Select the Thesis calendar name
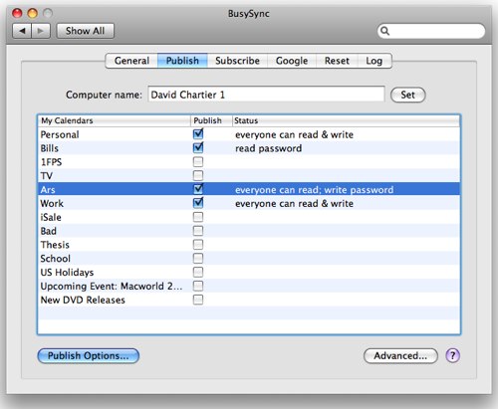The image size is (498, 409). (55, 245)
